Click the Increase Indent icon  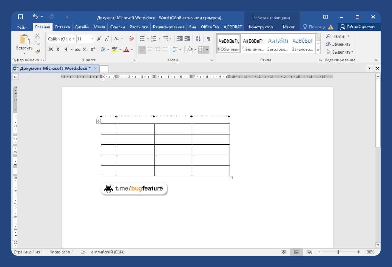[187, 39]
